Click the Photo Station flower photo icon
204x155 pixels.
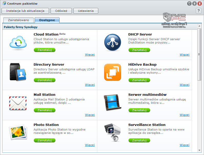18,132
